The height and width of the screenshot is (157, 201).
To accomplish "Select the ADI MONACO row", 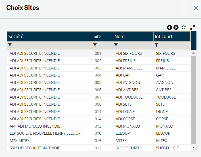I will 128,126.
